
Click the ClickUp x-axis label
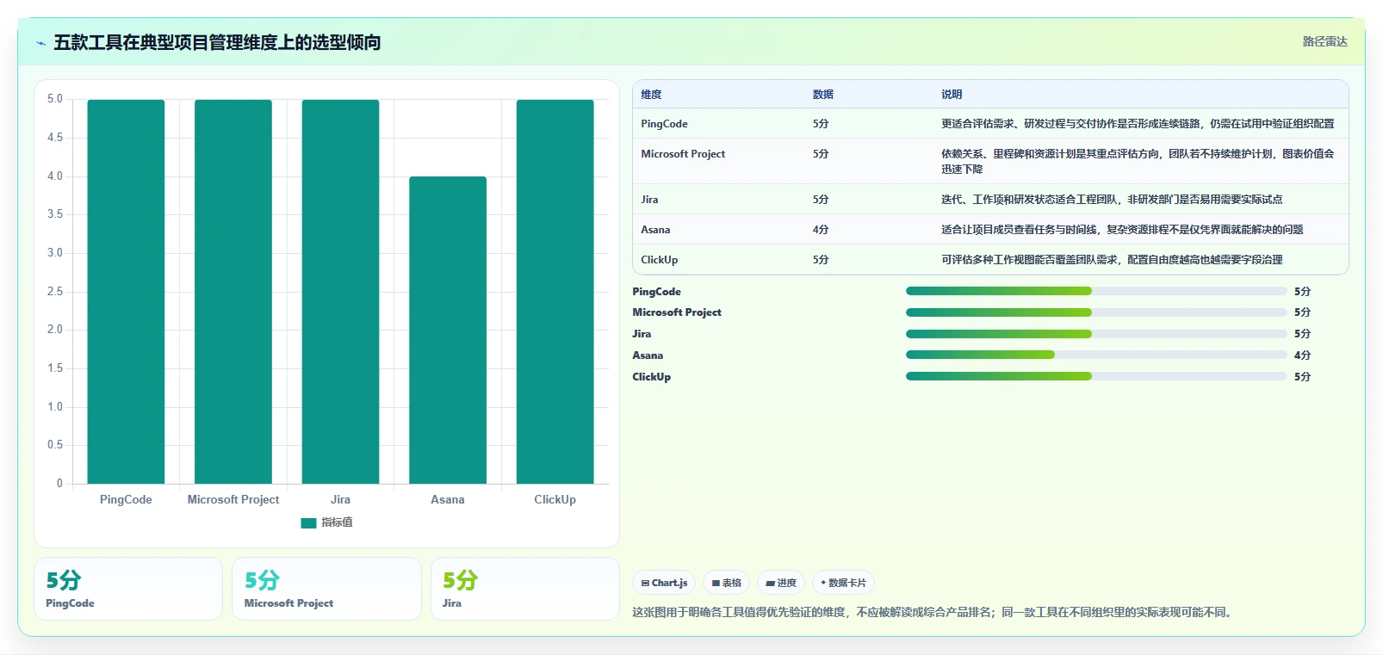tap(555, 500)
